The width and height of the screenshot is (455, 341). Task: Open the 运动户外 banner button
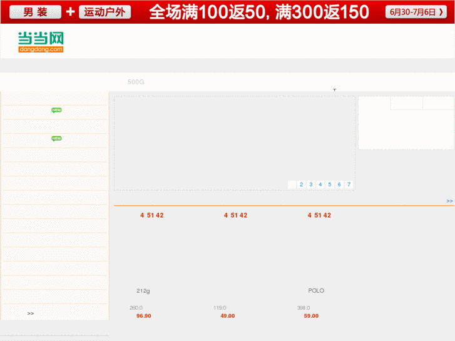coord(105,12)
